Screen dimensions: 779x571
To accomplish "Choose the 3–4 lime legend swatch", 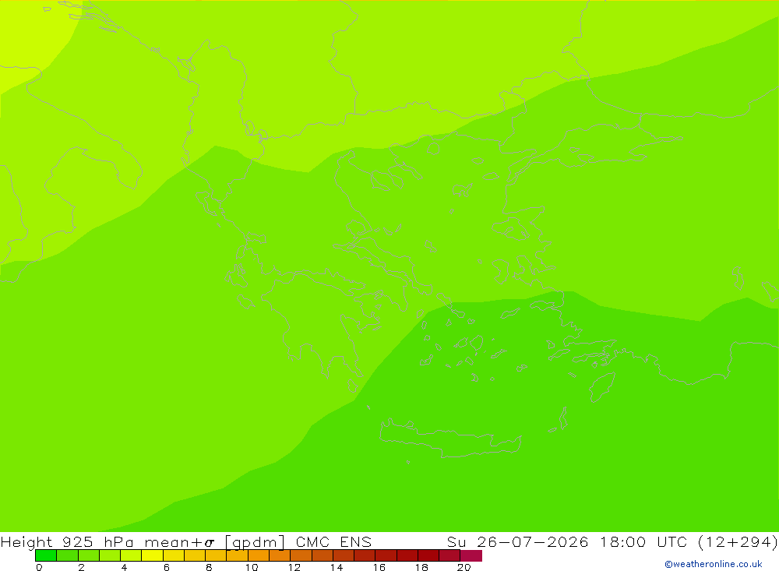I will 110,555.
